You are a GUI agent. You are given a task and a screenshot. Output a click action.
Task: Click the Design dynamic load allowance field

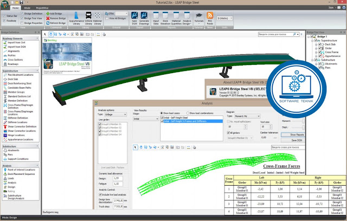[118, 178]
